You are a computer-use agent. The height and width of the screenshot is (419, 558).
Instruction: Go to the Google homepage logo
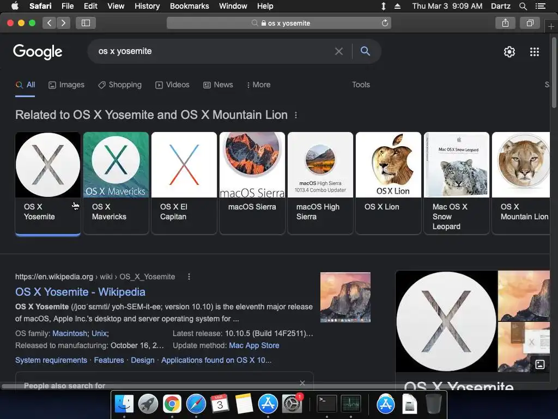38,52
